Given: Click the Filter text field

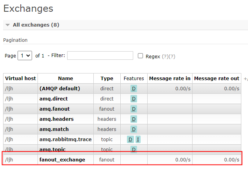Looking at the screenshot, I should [x=100, y=56].
